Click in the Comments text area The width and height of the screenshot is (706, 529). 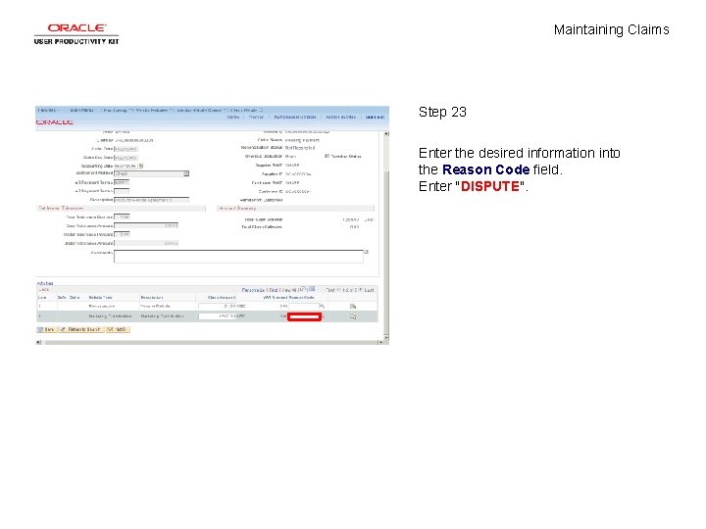tap(238, 257)
